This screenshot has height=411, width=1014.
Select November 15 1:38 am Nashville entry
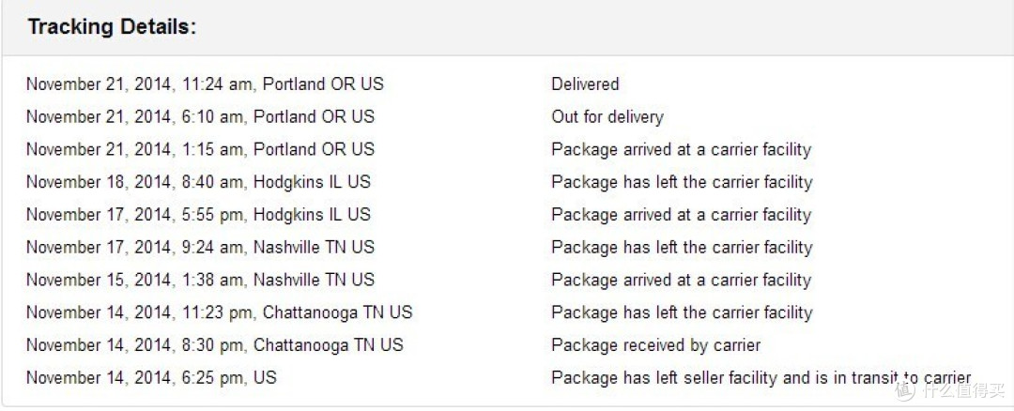(201, 280)
